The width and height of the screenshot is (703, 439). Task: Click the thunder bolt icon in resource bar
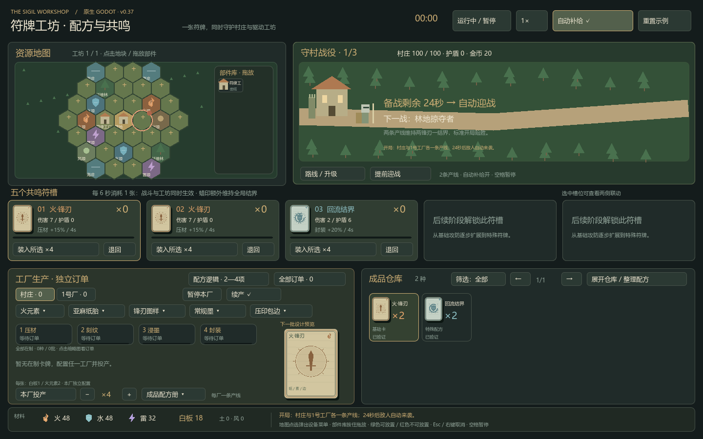pyautogui.click(x=132, y=418)
